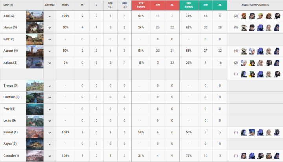Click the red ATK RWIN% header
Screen dimensions: 283x162
tap(141, 5)
